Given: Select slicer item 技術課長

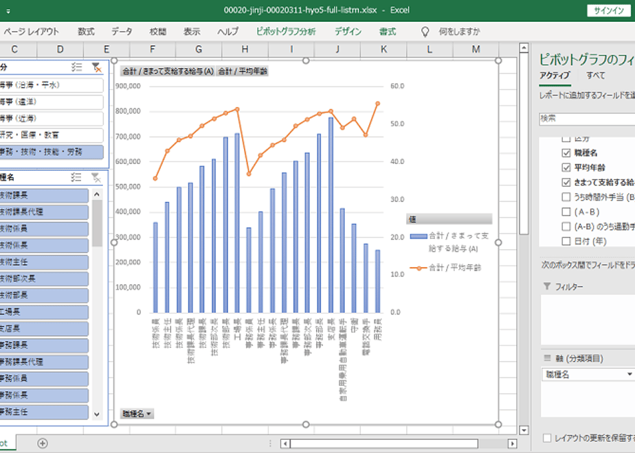Looking at the screenshot, I should click(x=44, y=196).
